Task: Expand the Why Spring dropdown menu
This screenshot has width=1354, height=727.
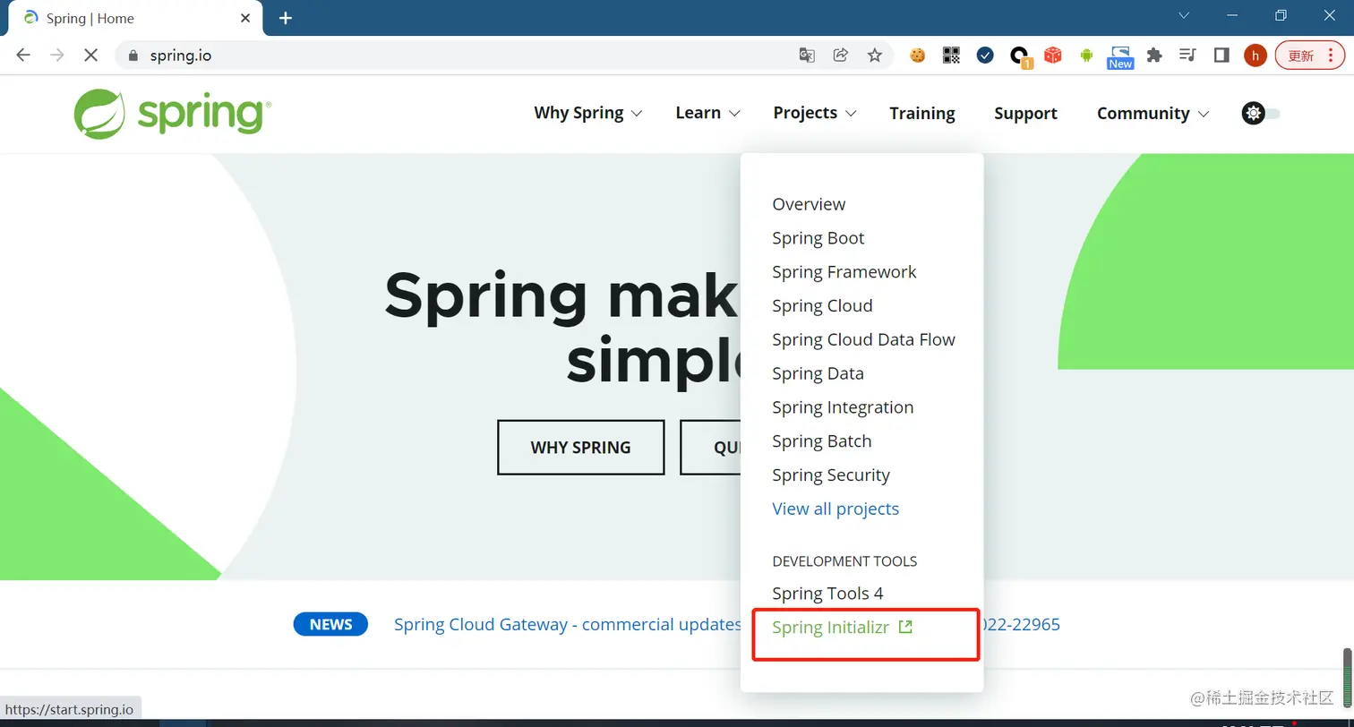Action: (x=588, y=113)
